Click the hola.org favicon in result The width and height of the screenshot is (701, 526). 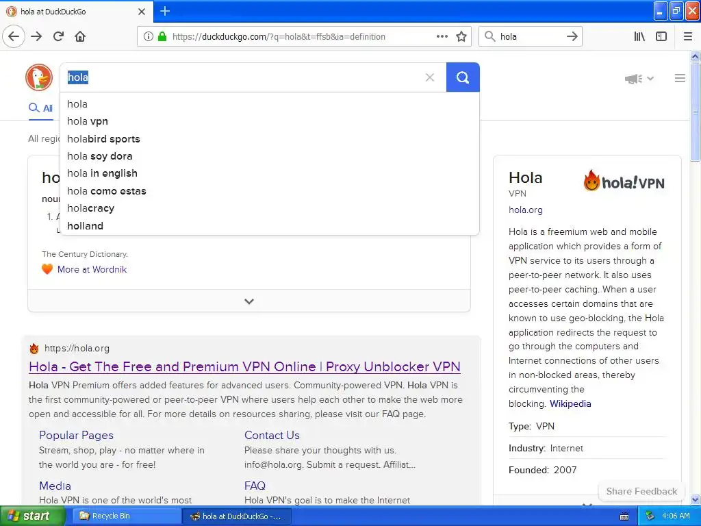[x=34, y=349]
